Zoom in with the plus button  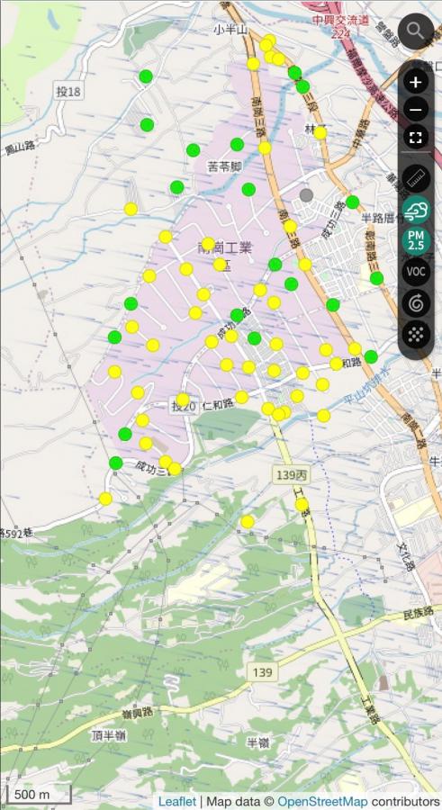click(416, 82)
